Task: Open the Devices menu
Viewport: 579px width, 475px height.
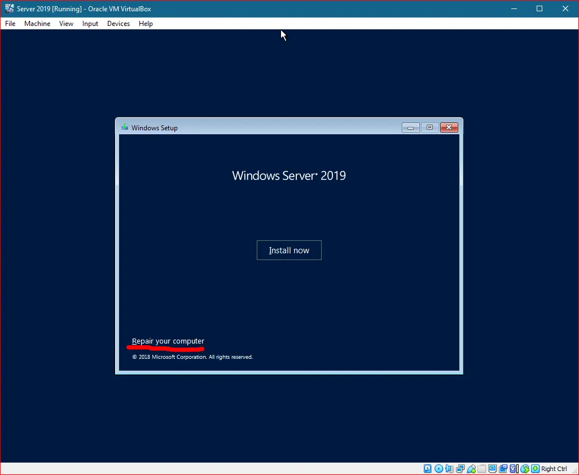Action: (x=118, y=23)
